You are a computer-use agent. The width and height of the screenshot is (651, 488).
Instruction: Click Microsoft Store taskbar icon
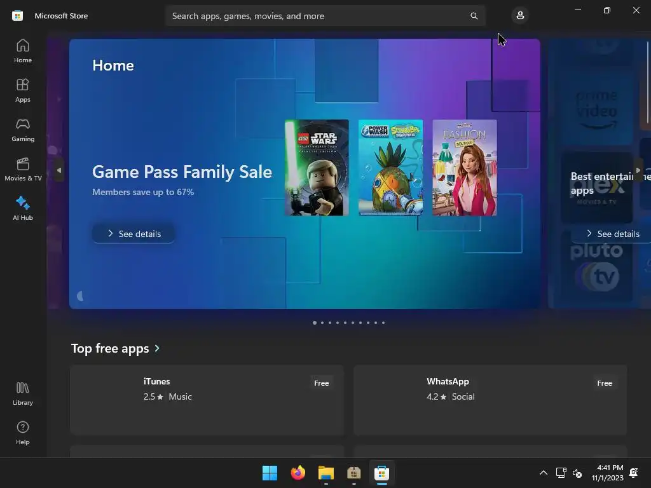(x=381, y=473)
